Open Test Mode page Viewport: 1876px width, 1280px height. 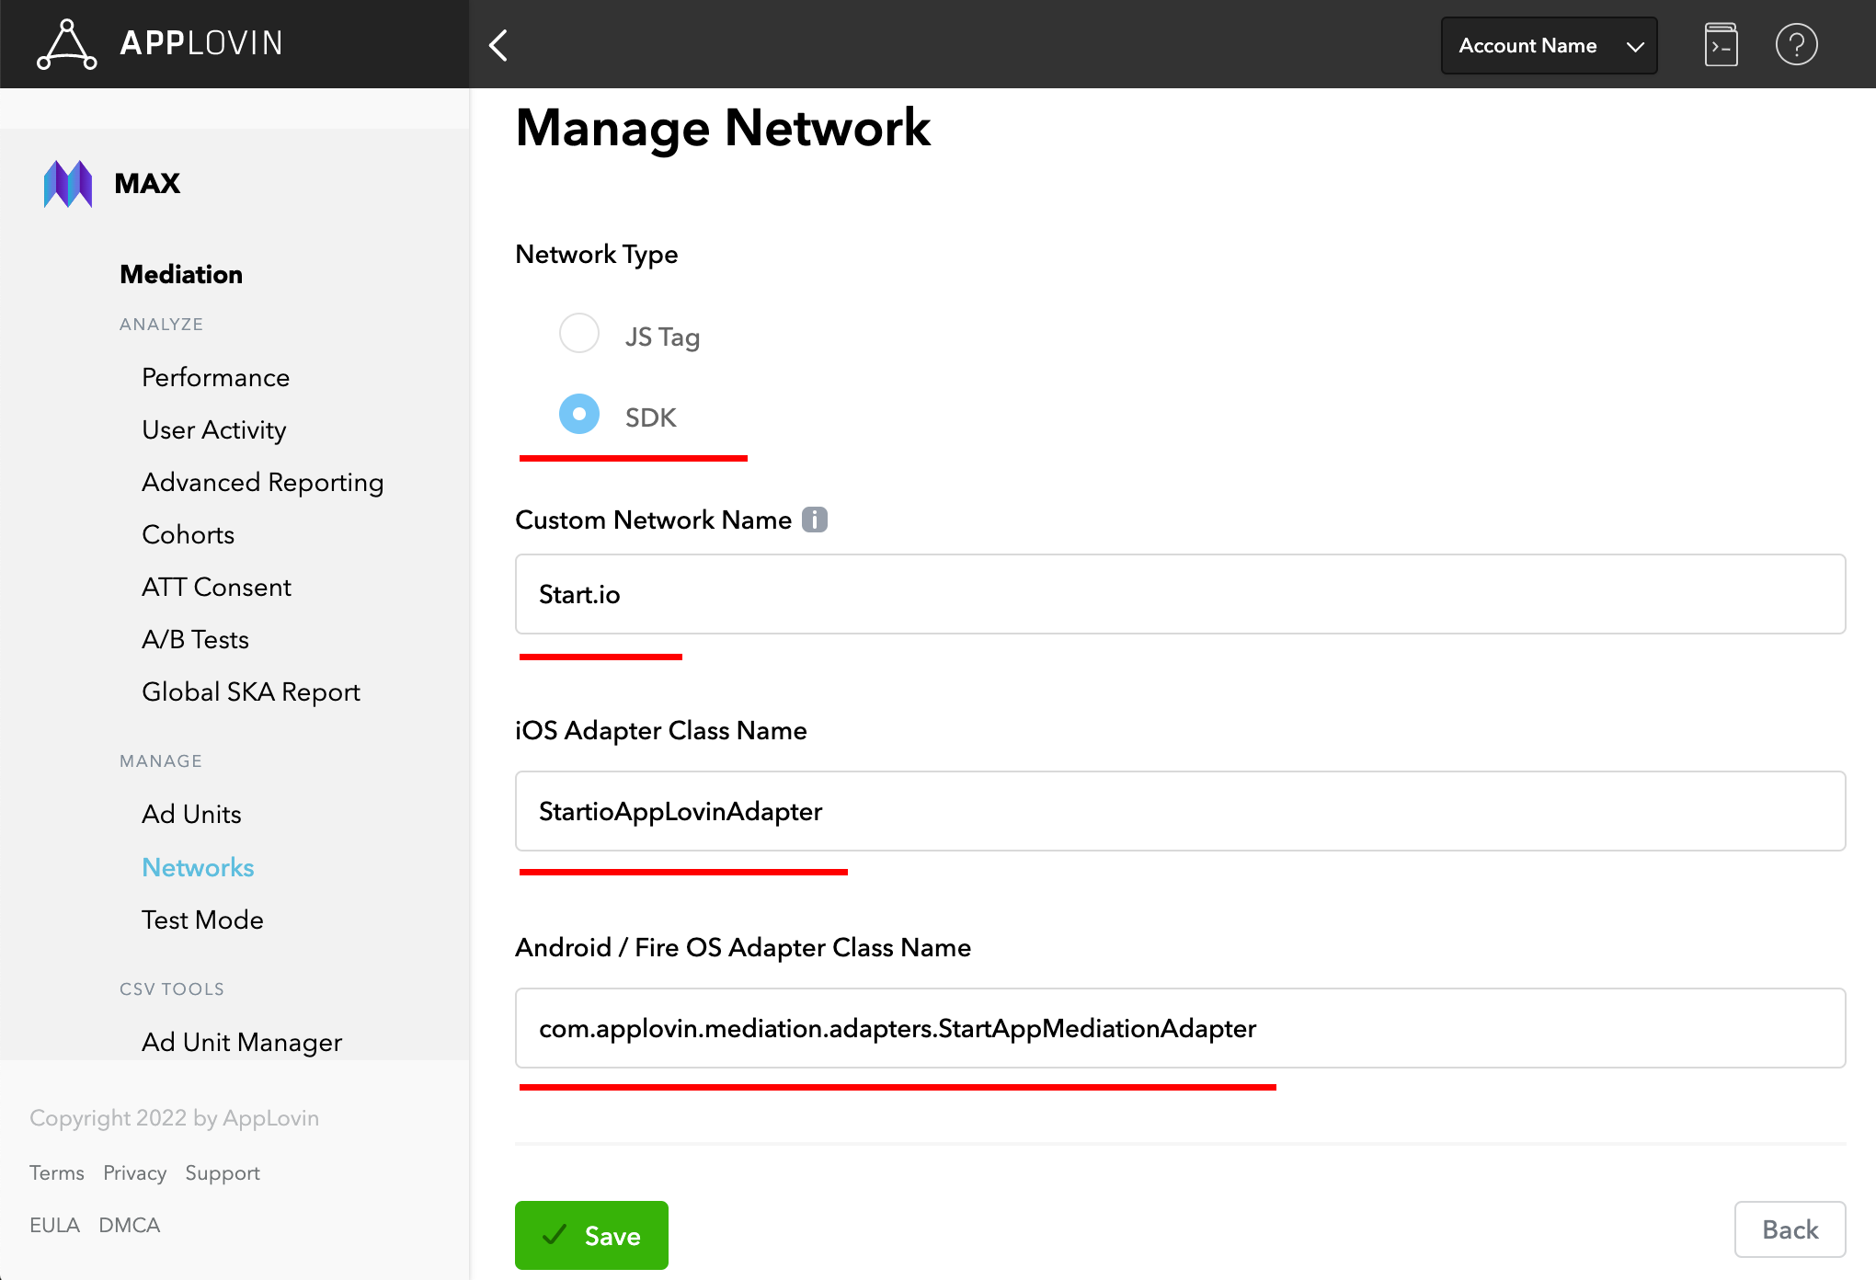pyautogui.click(x=202, y=920)
